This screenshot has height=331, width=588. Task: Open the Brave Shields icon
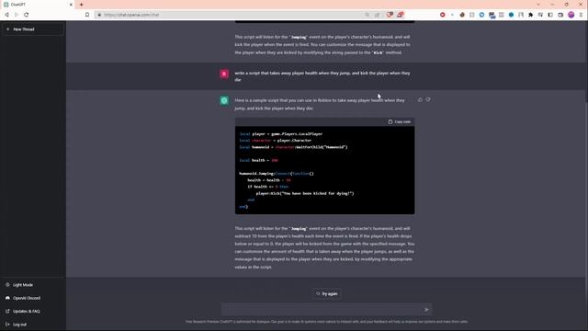(x=390, y=15)
